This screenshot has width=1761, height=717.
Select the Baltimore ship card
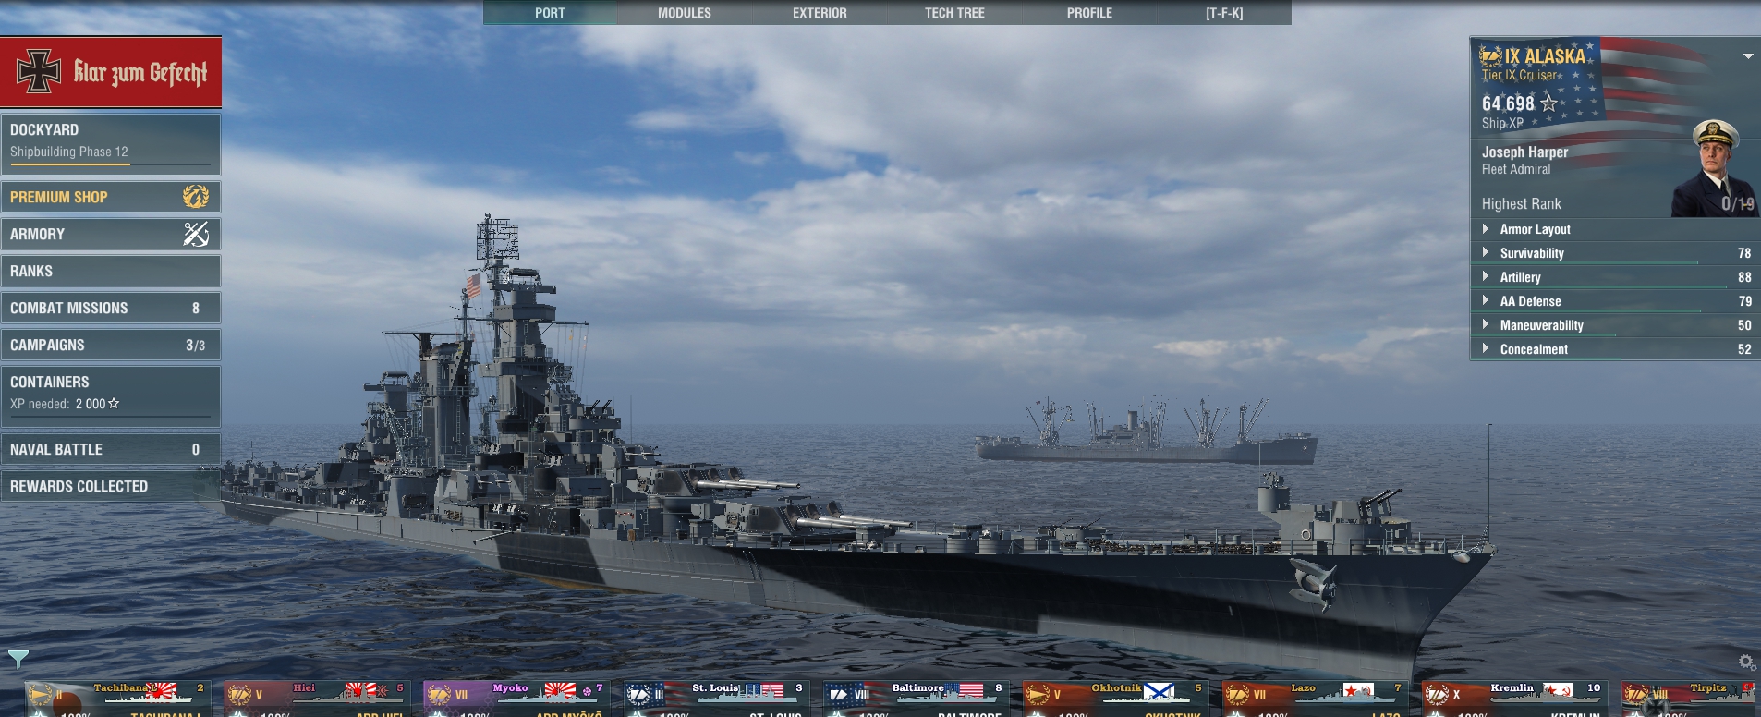click(916, 699)
